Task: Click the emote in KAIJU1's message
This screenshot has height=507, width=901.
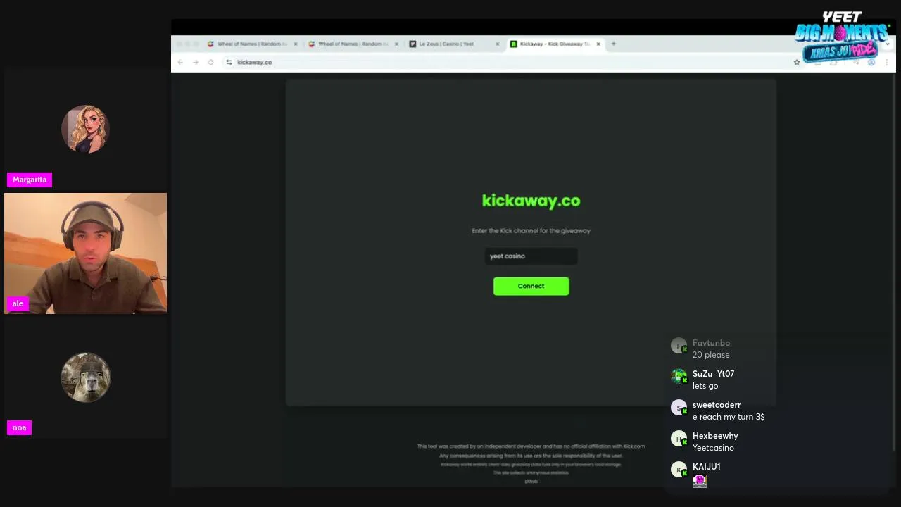Action: (699, 481)
